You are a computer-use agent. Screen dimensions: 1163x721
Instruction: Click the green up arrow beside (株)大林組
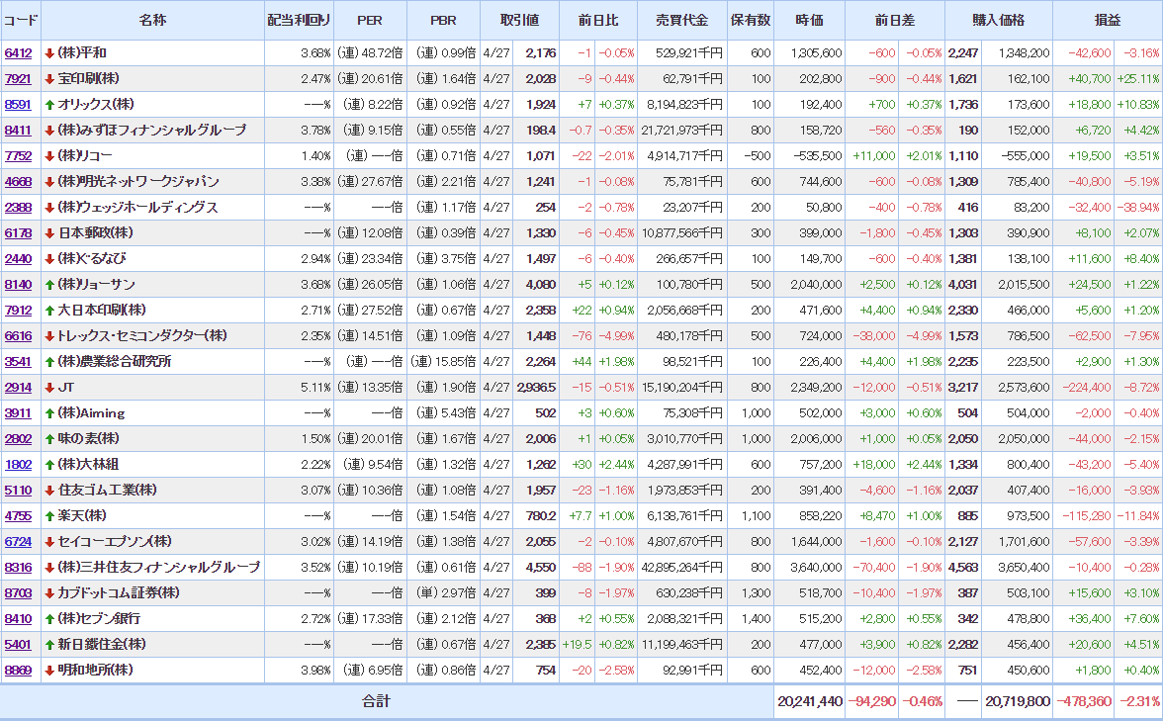click(49, 465)
